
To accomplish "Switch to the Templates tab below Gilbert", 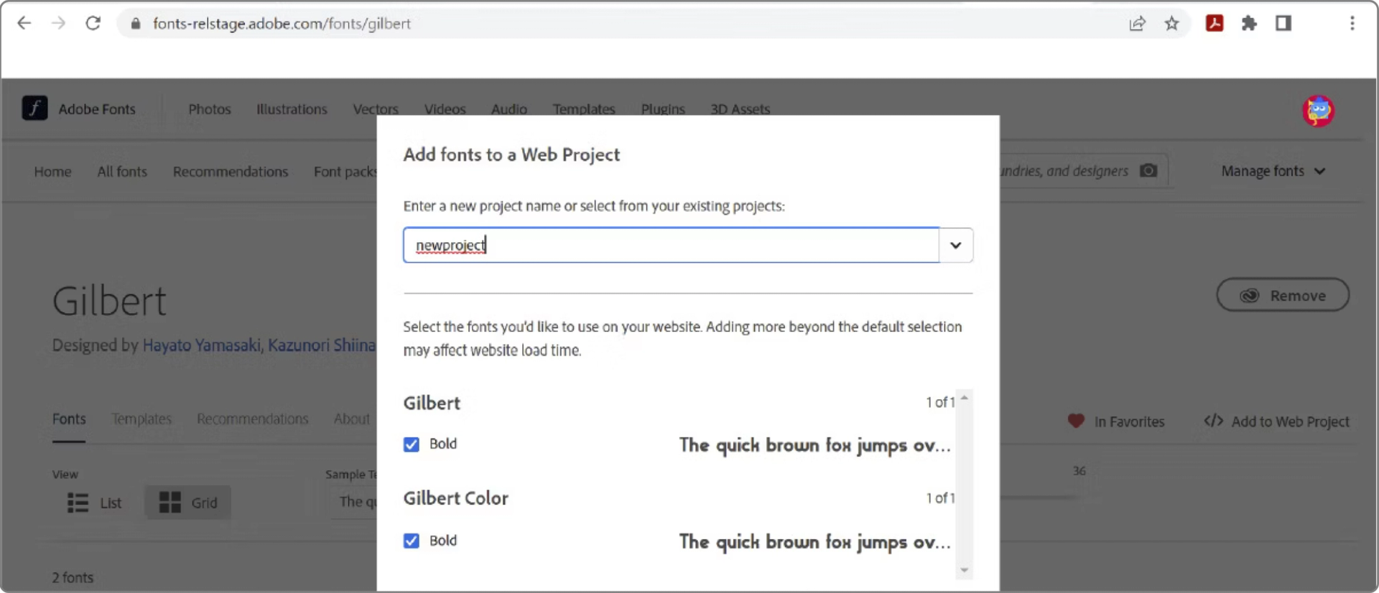I will [141, 419].
